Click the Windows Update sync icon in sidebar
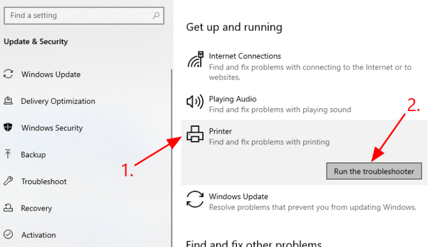 (x=9, y=74)
